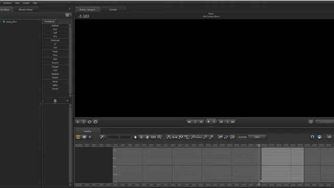The height and width of the screenshot is (188, 334).
Task: Select the move tool in the timeline toolbar
Action: point(141,137)
